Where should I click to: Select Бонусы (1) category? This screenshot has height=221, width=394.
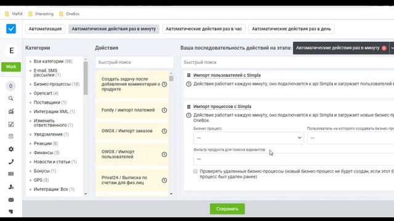tap(45, 171)
